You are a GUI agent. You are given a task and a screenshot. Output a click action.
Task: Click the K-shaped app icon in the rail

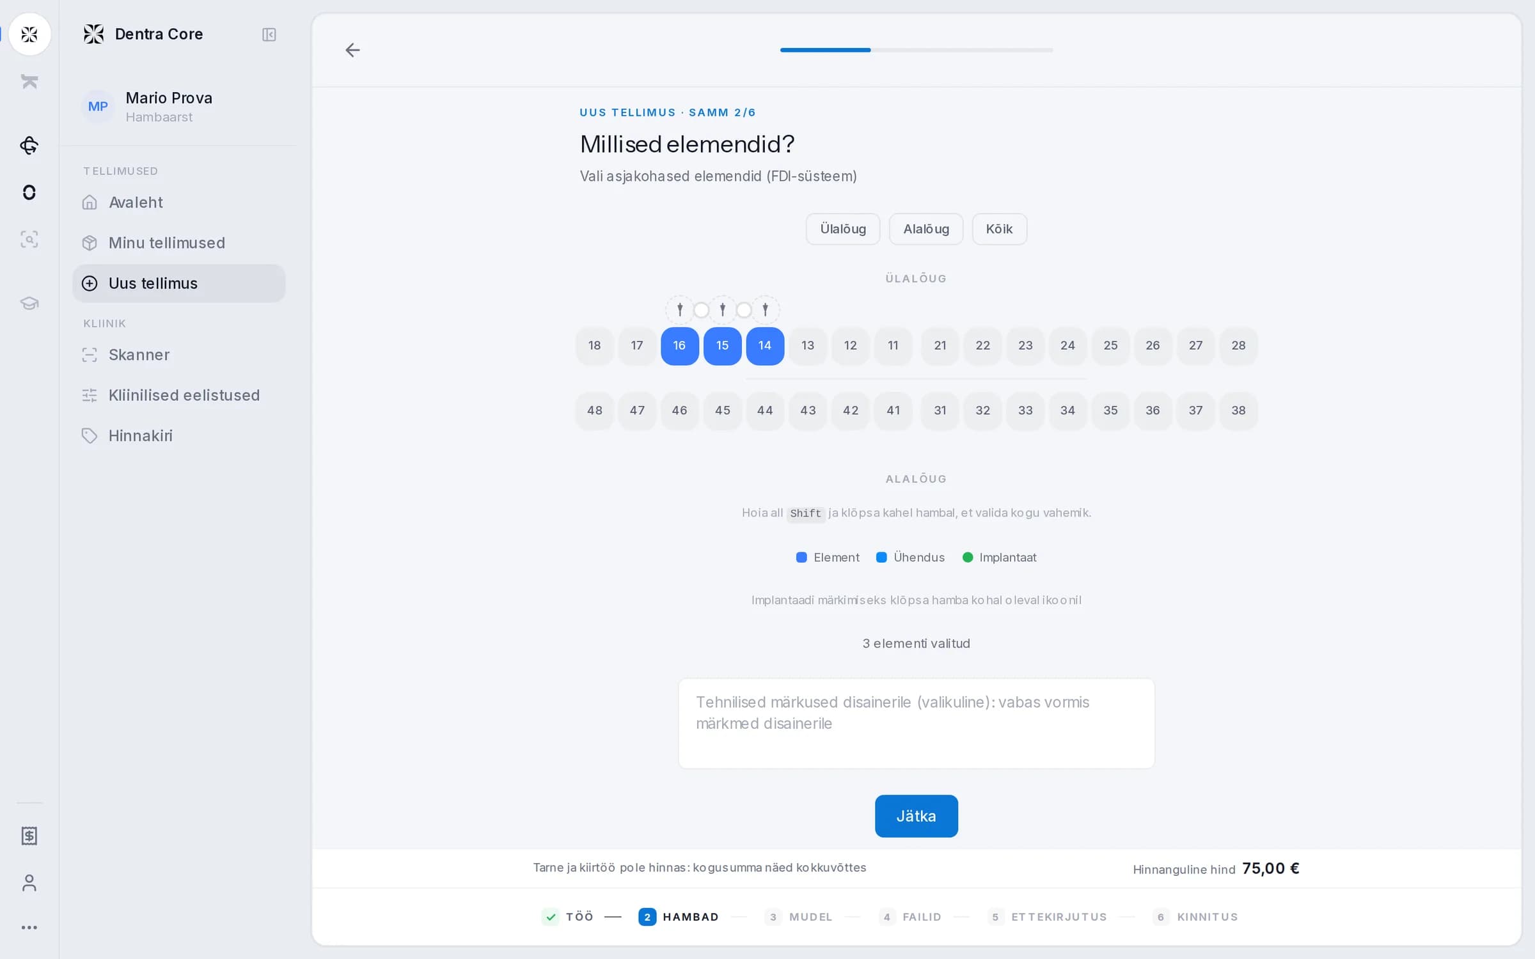[29, 81]
